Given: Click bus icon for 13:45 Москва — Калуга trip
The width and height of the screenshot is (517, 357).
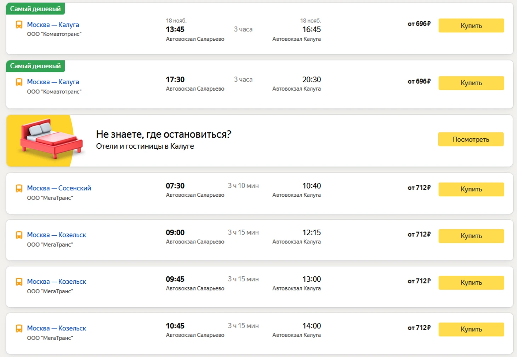Looking at the screenshot, I should 19,25.
